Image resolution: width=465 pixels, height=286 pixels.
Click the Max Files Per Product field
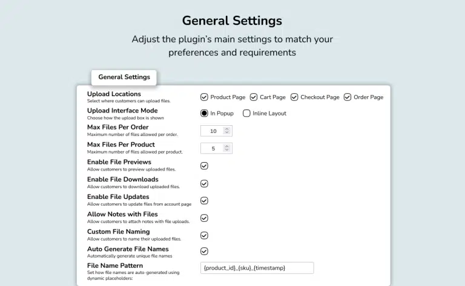coord(213,148)
